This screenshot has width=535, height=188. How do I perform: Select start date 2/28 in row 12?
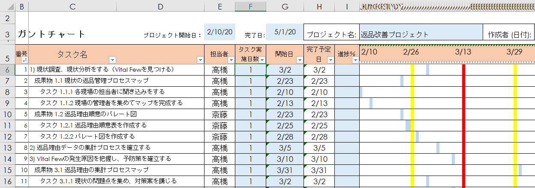pyautogui.click(x=285, y=136)
